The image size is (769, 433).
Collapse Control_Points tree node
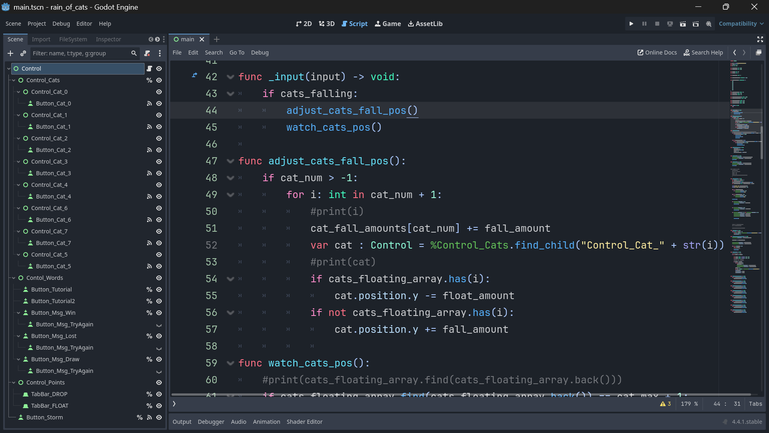(14, 382)
